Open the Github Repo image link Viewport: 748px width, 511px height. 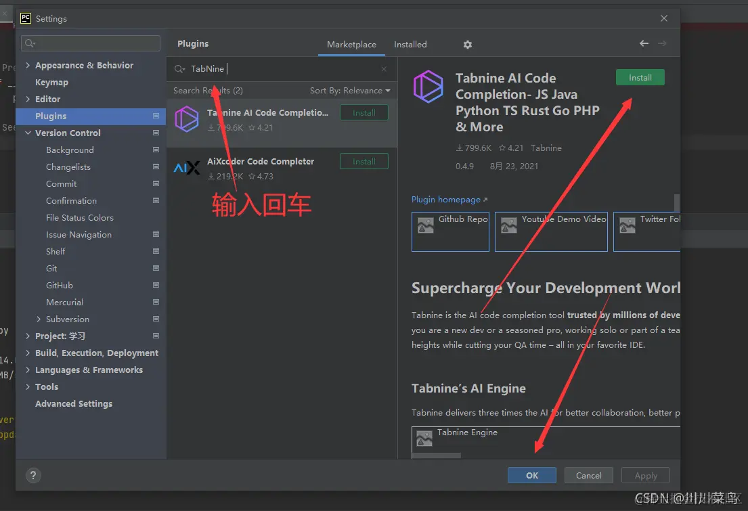450,231
